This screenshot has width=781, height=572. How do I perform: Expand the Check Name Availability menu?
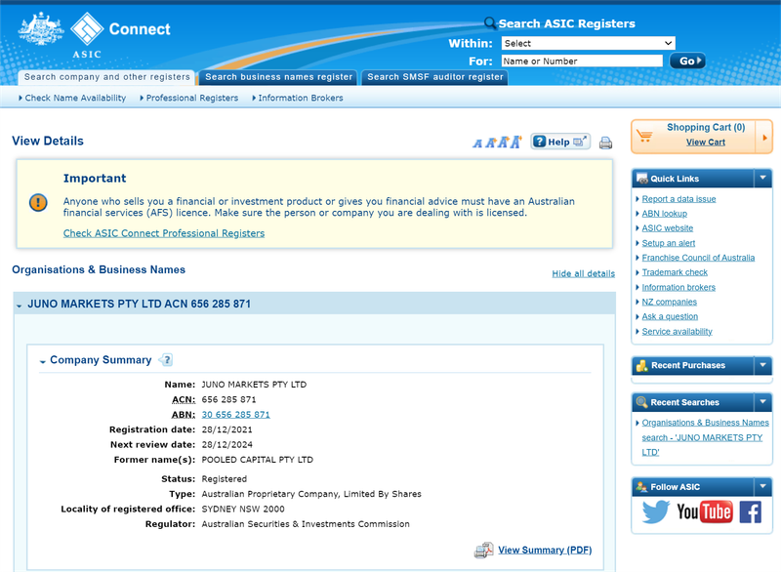pos(72,98)
